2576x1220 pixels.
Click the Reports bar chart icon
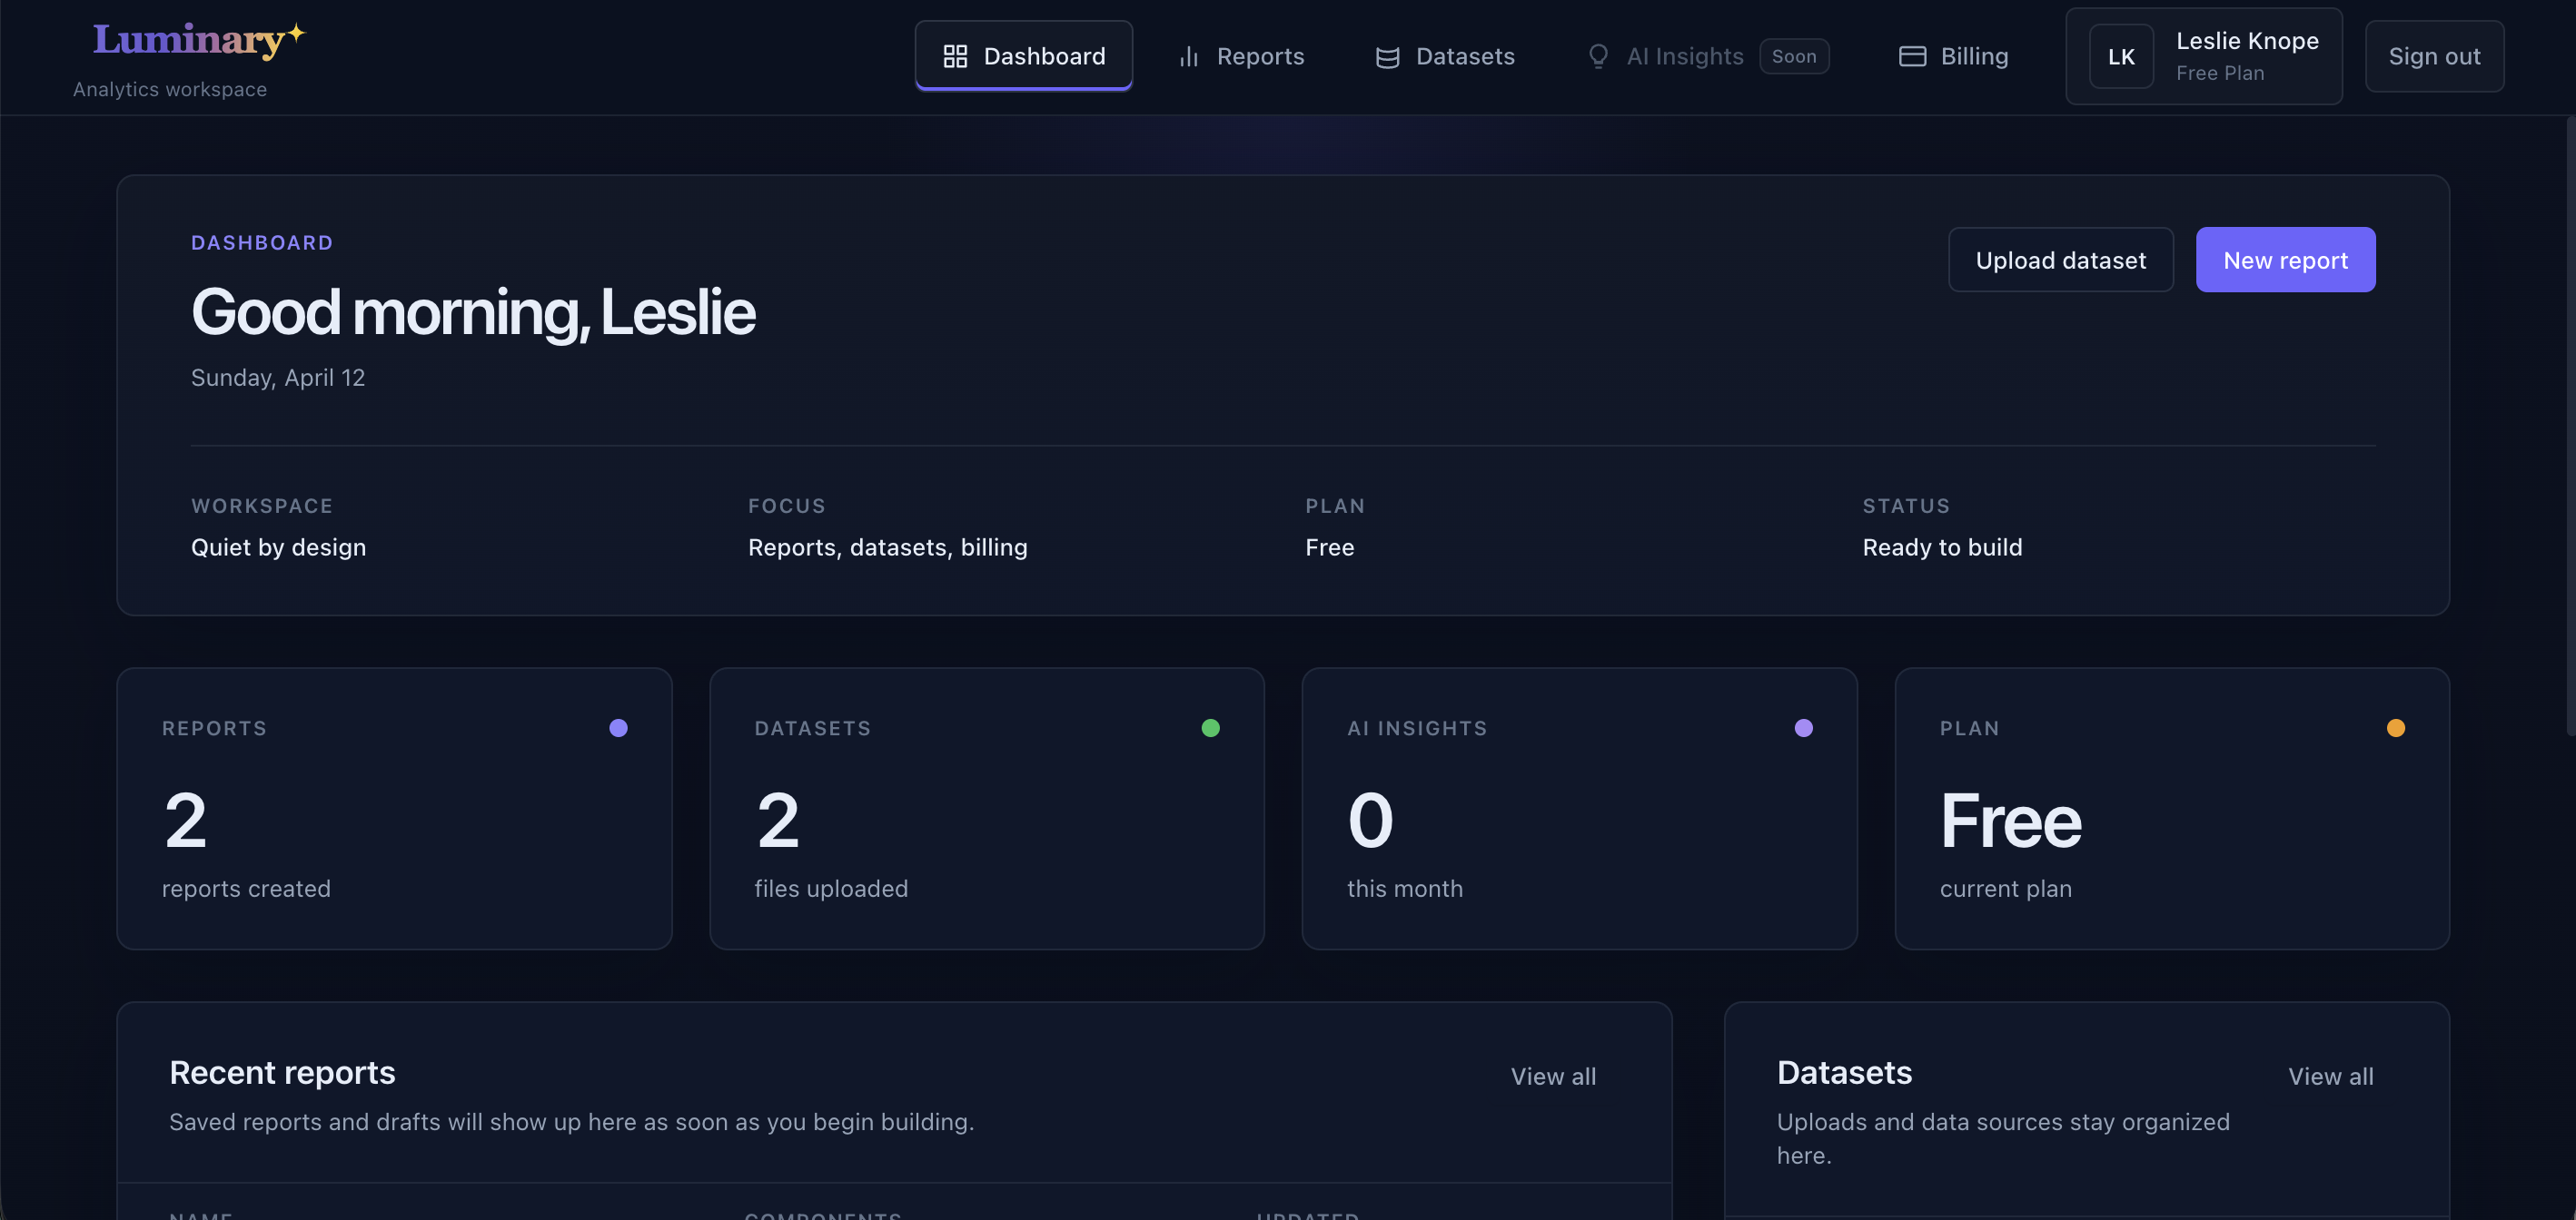pos(1188,57)
